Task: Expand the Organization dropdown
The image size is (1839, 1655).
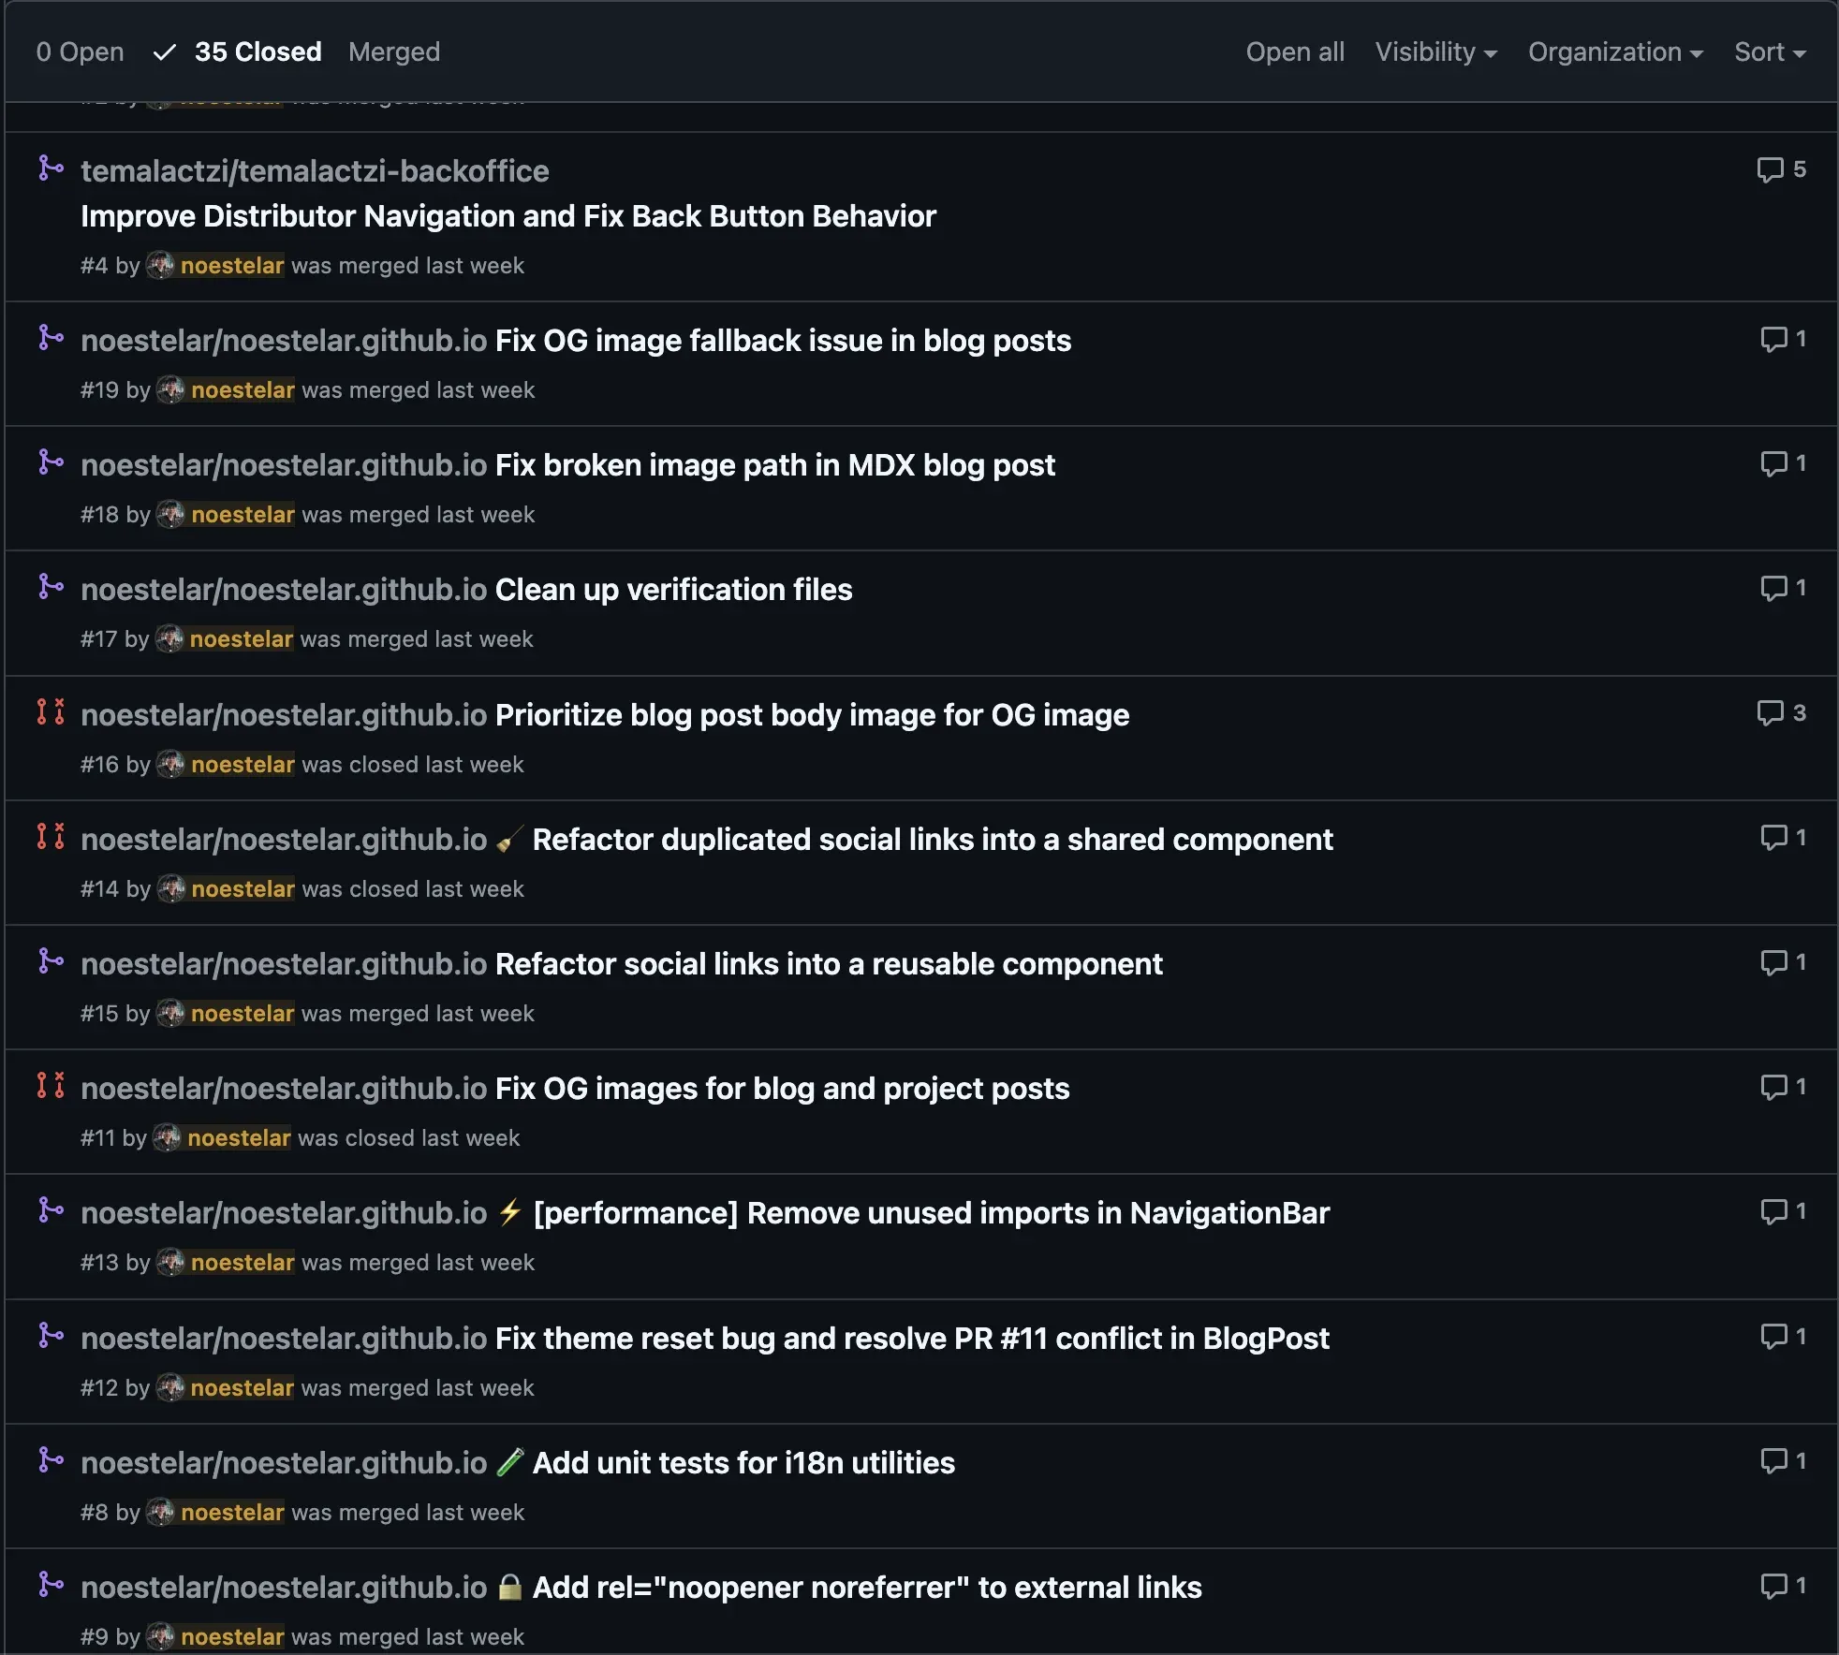Action: pyautogui.click(x=1615, y=51)
